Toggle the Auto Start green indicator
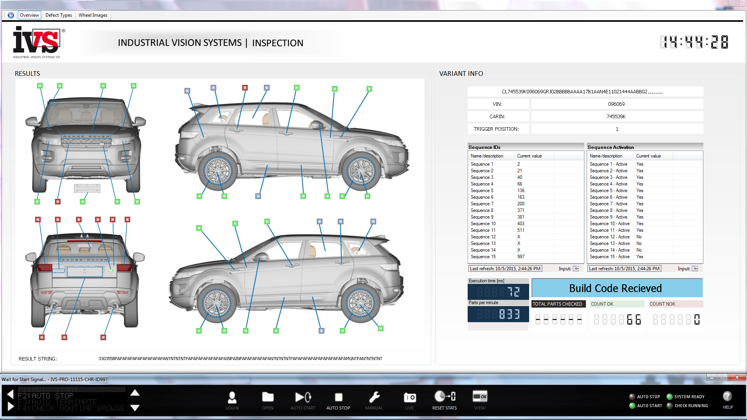 click(632, 406)
